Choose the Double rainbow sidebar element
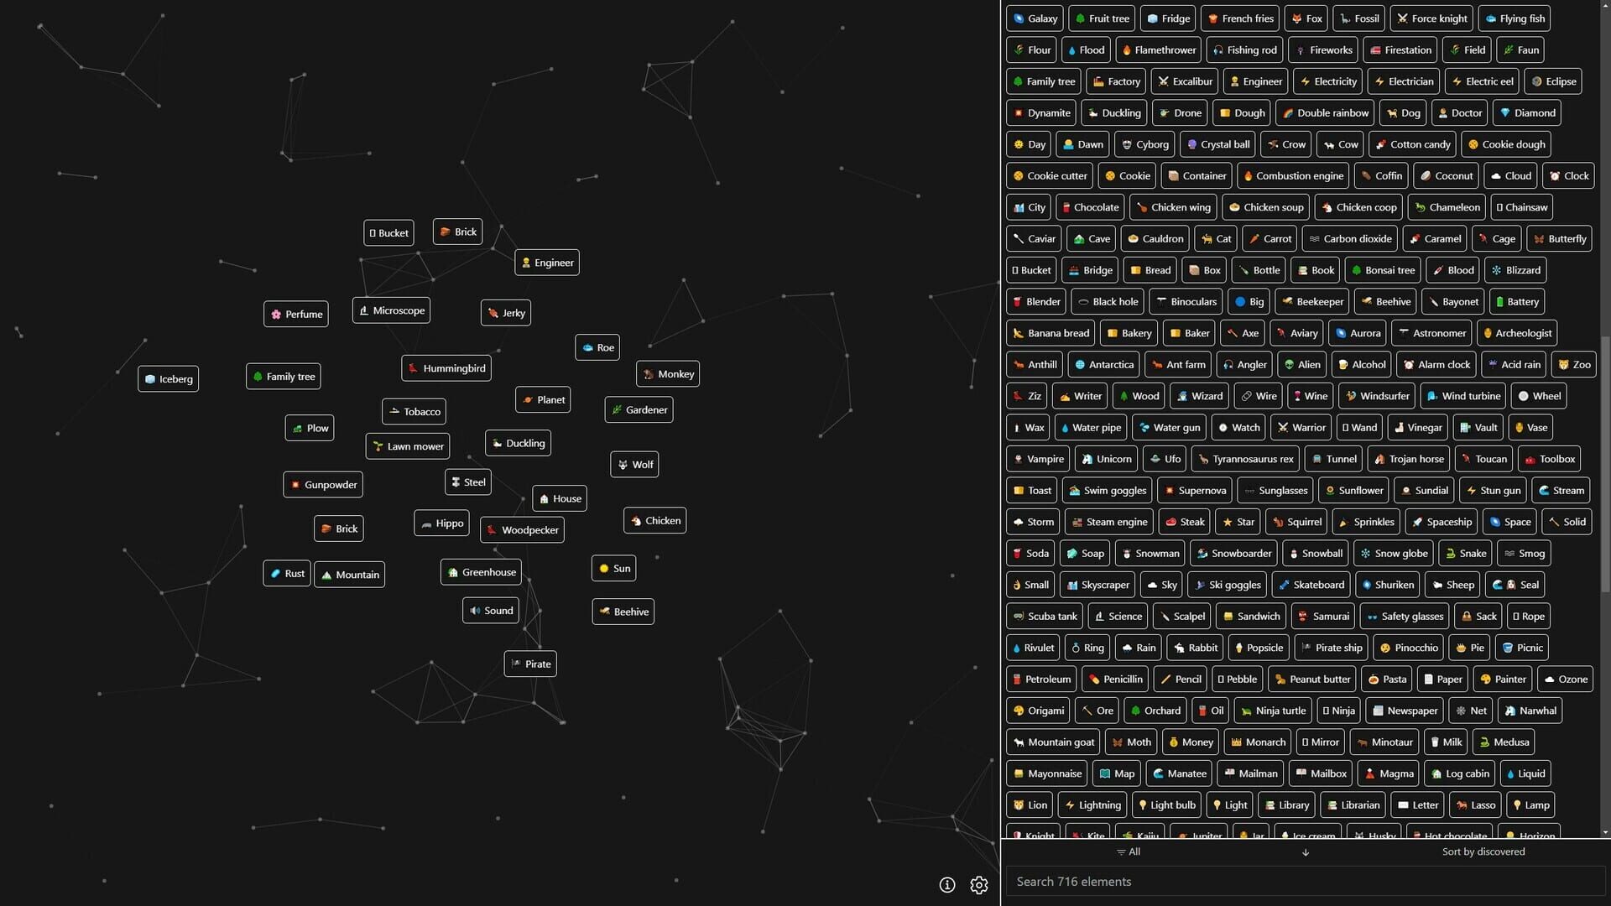This screenshot has height=906, width=1611. 1325,113
